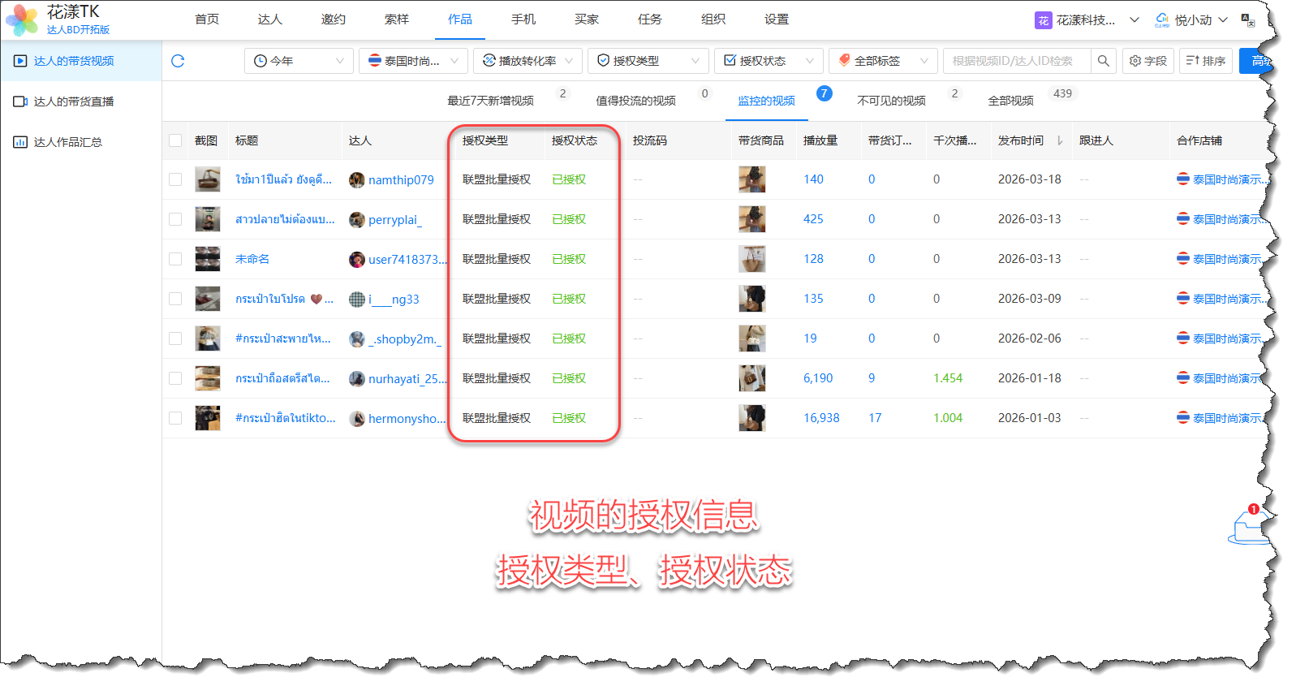
Task: Sort by 发布时间 column arrow
Action: [1059, 141]
